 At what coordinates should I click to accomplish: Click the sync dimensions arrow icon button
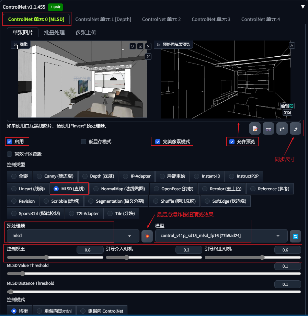295,128
